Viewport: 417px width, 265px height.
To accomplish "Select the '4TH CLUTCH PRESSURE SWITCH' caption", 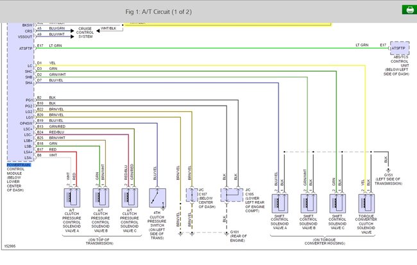I will pos(157,219).
